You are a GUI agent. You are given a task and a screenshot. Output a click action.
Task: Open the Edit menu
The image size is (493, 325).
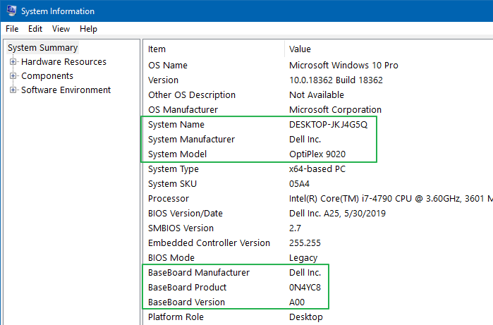click(35, 29)
